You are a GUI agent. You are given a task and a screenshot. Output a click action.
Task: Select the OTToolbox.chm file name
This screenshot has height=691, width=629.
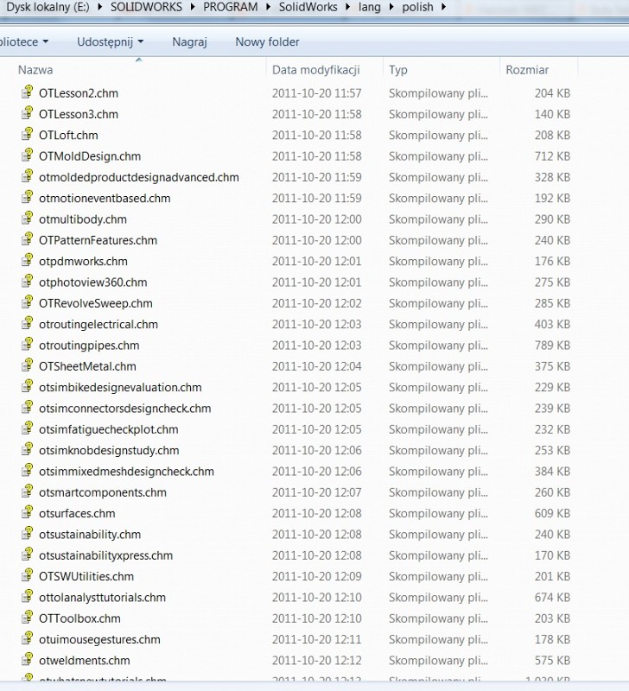coord(79,618)
